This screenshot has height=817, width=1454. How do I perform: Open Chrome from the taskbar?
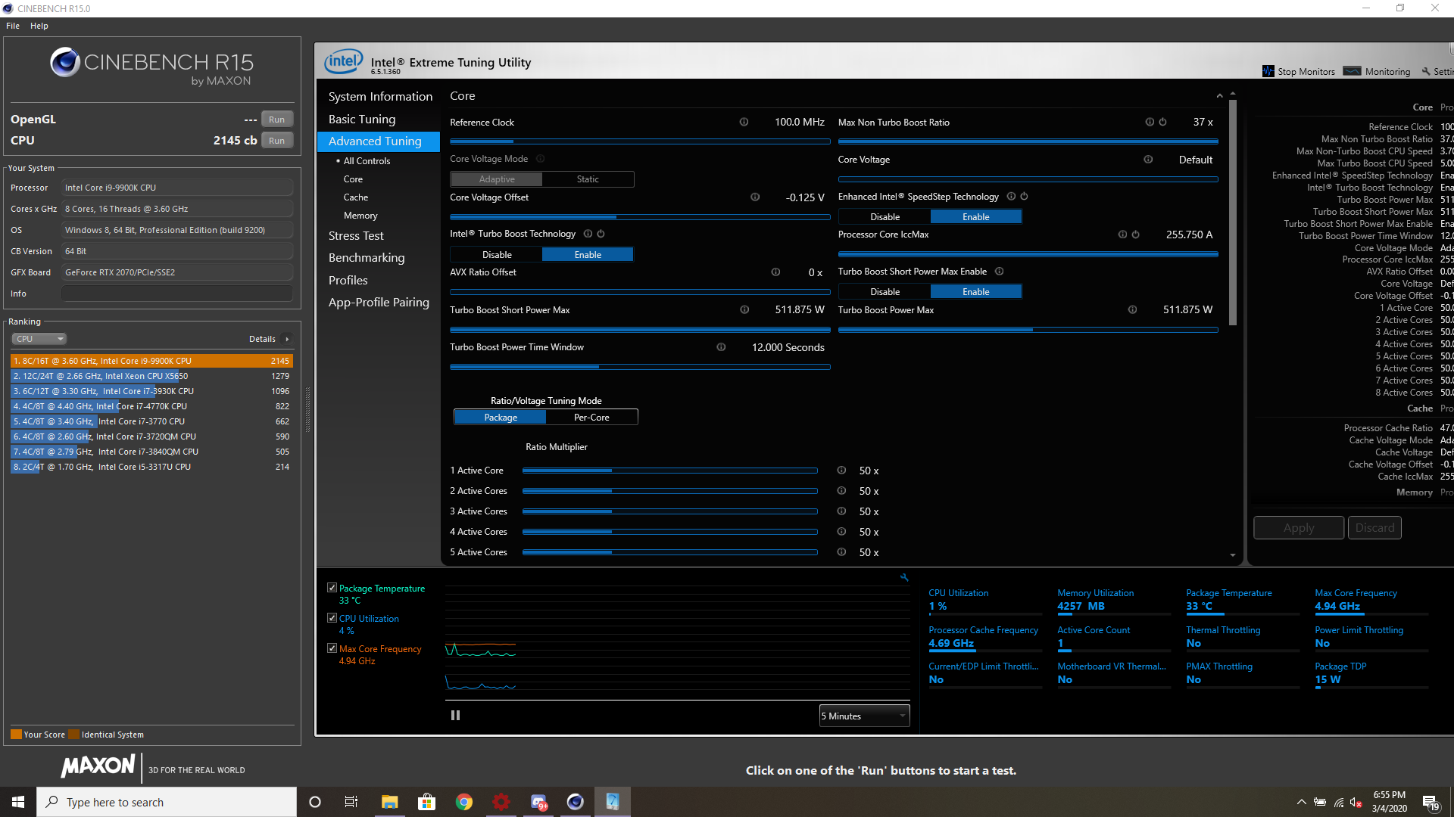pos(463,802)
